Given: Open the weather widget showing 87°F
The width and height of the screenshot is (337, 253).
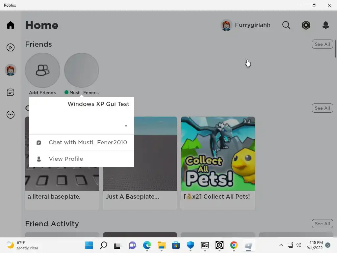Looking at the screenshot, I should pos(22,245).
